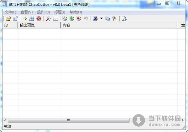Maximize the ChapCuttor window
This screenshot has width=188, height=132.
pos(167,3)
